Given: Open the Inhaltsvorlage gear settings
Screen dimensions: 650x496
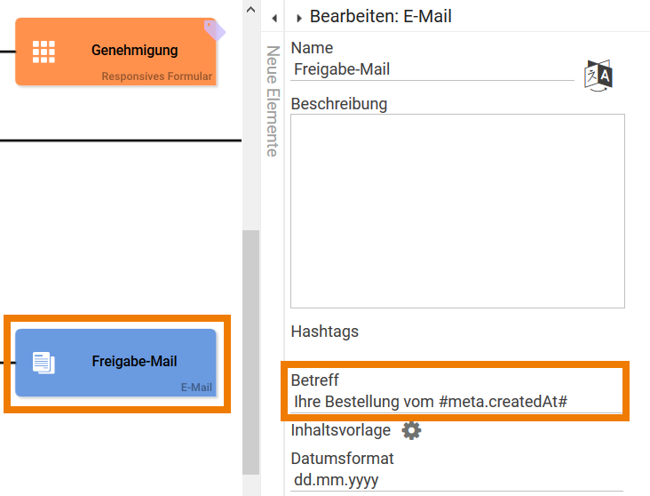Looking at the screenshot, I should pos(410,430).
